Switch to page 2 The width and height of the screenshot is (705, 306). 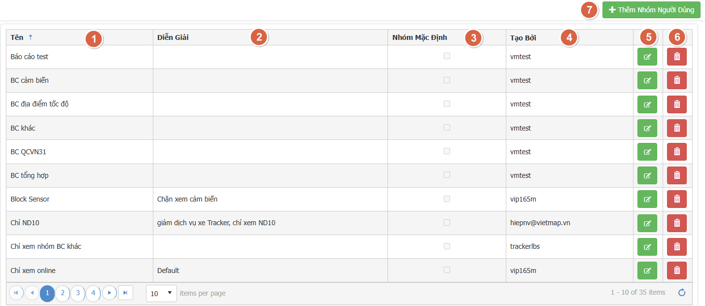[62, 293]
